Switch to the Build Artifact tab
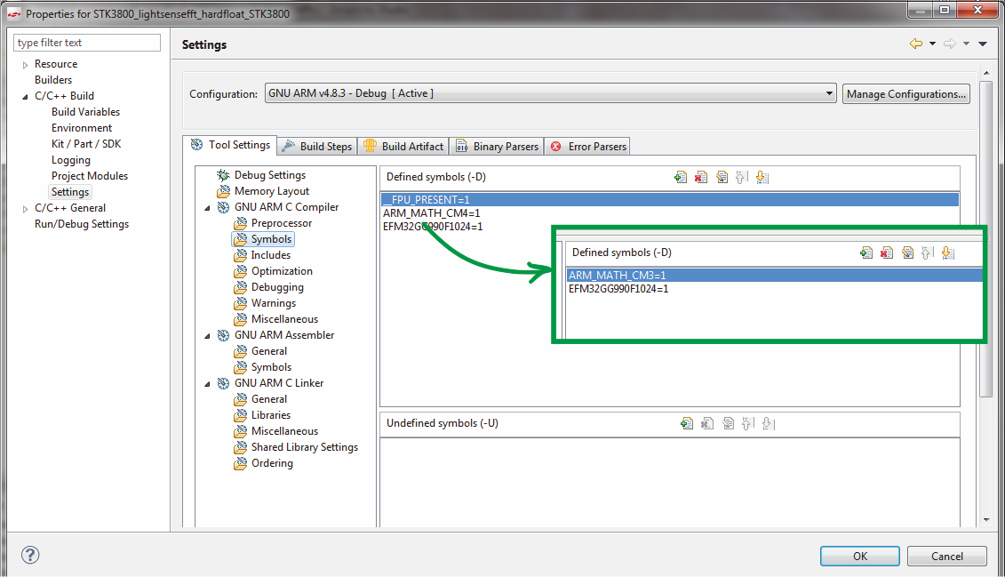Viewport: 1005px width, 577px height. click(x=403, y=146)
